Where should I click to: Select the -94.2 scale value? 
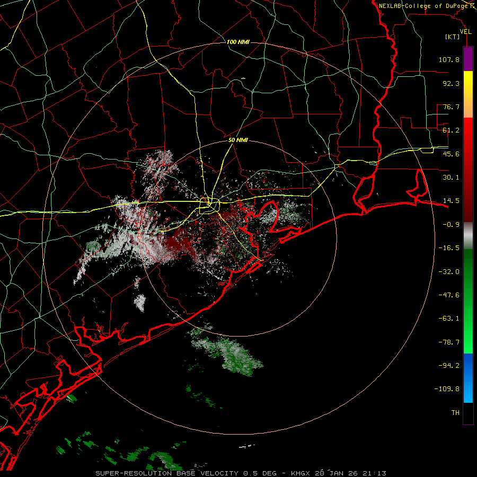pos(449,366)
